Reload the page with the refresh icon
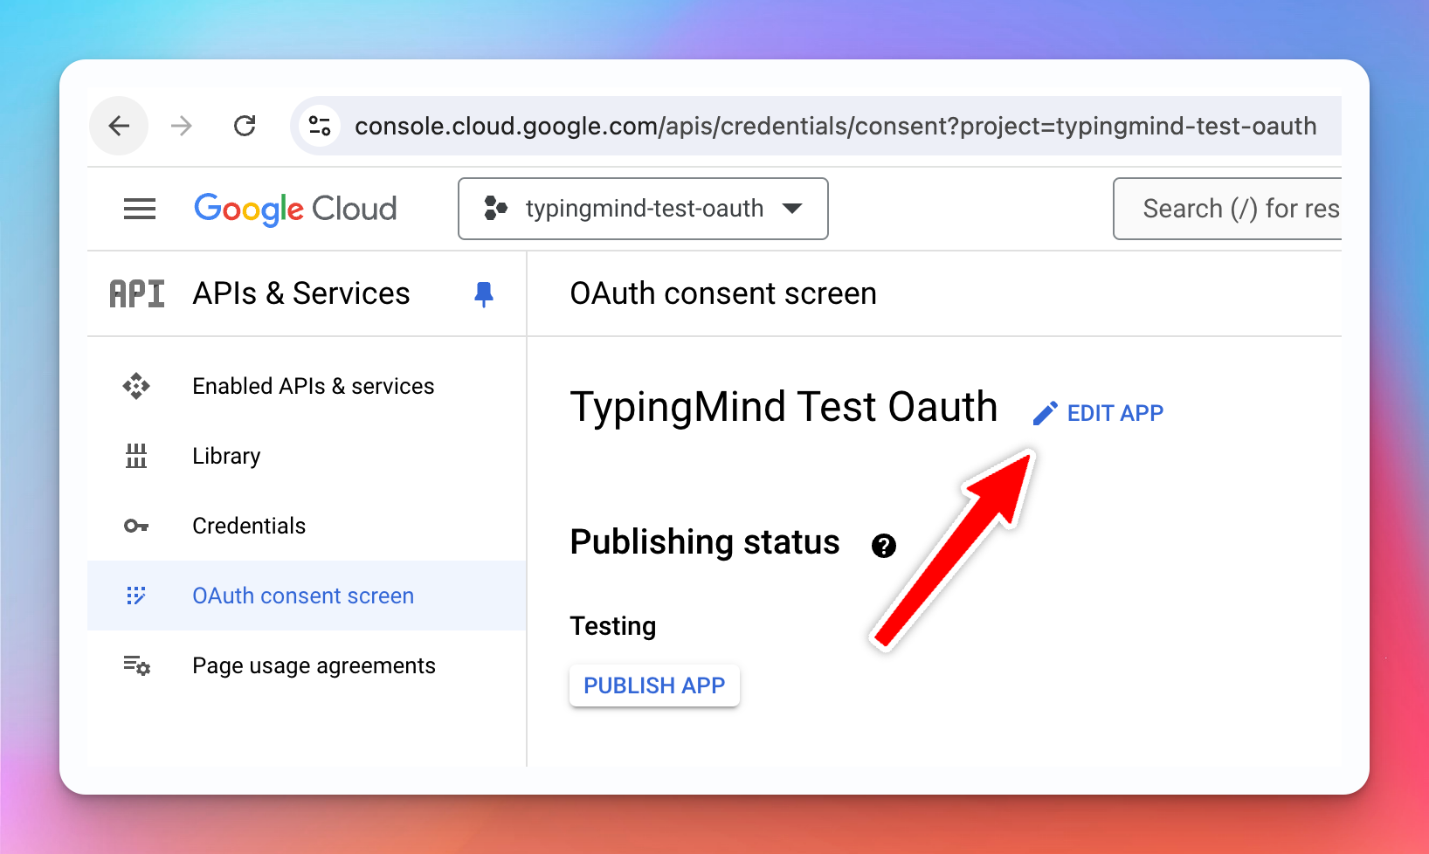The height and width of the screenshot is (854, 1429). point(245,126)
